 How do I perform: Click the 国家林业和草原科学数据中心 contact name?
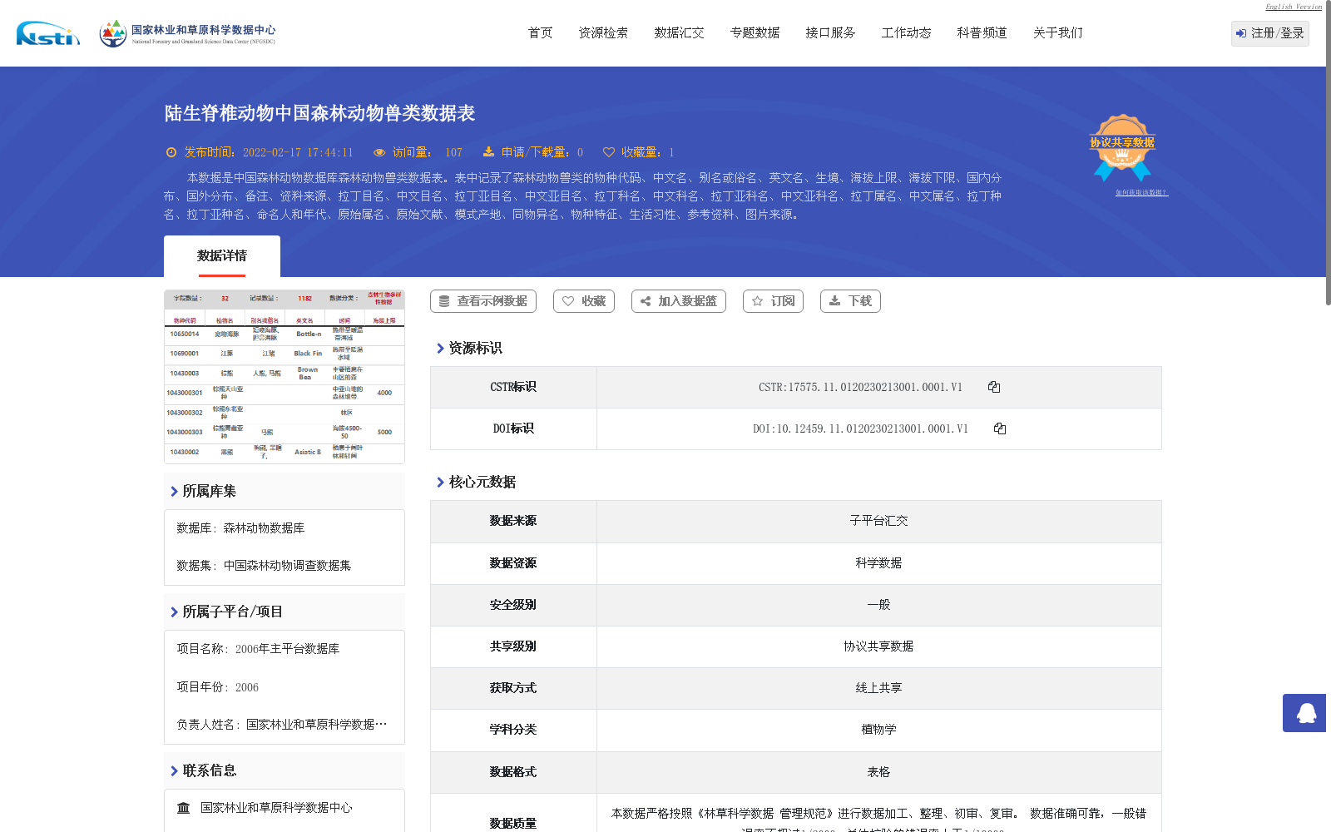[x=276, y=808]
